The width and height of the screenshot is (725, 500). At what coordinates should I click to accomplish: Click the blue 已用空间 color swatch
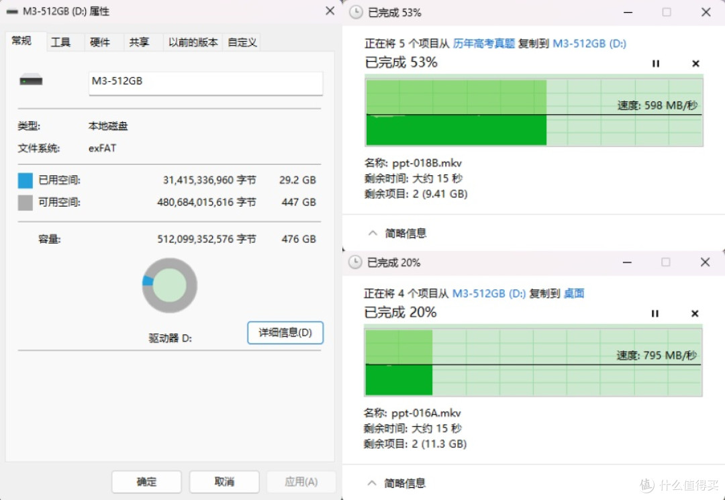(x=26, y=181)
